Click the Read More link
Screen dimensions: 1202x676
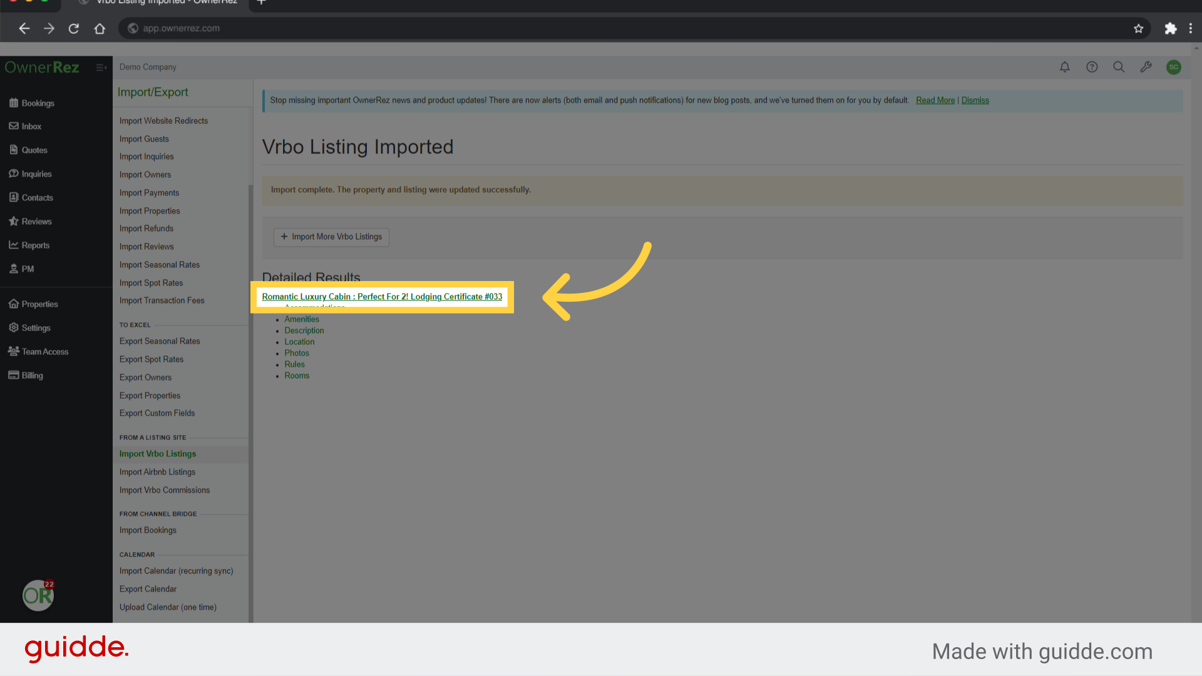point(935,100)
